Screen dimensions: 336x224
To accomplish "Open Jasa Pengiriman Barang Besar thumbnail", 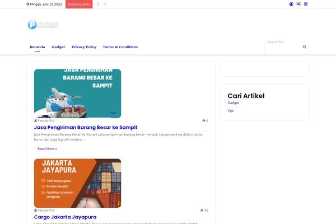I will click(78, 94).
